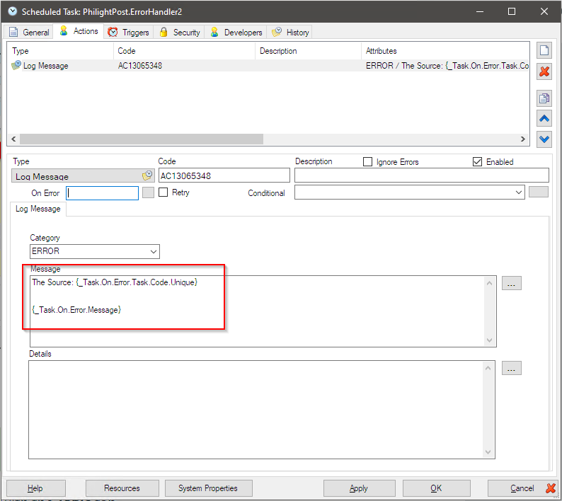This screenshot has width=562, height=501.
Task: Confirm with OK button
Action: pos(436,488)
